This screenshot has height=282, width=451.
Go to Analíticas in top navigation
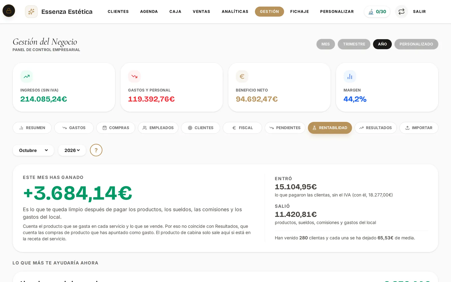tap(235, 12)
